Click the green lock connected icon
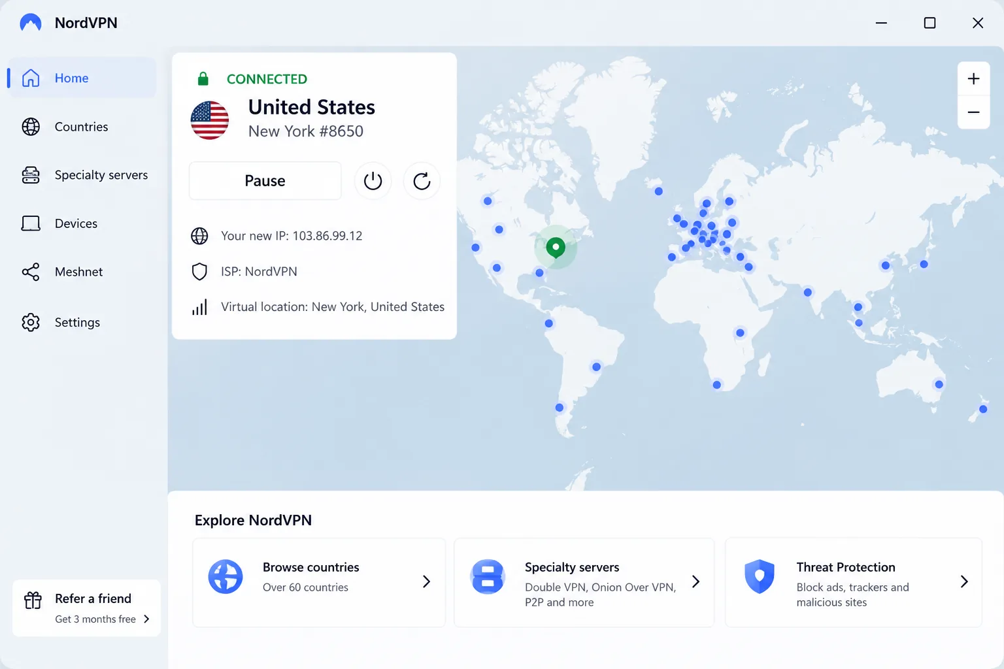The image size is (1004, 669). click(x=203, y=79)
